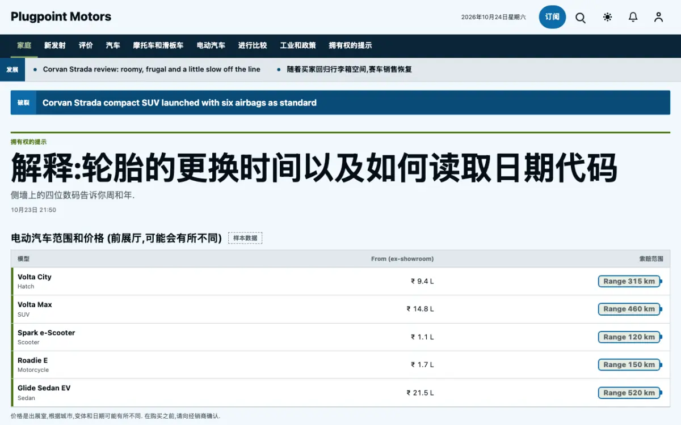
Task: Click the ₹ 1.1 L price
Action: pos(422,337)
